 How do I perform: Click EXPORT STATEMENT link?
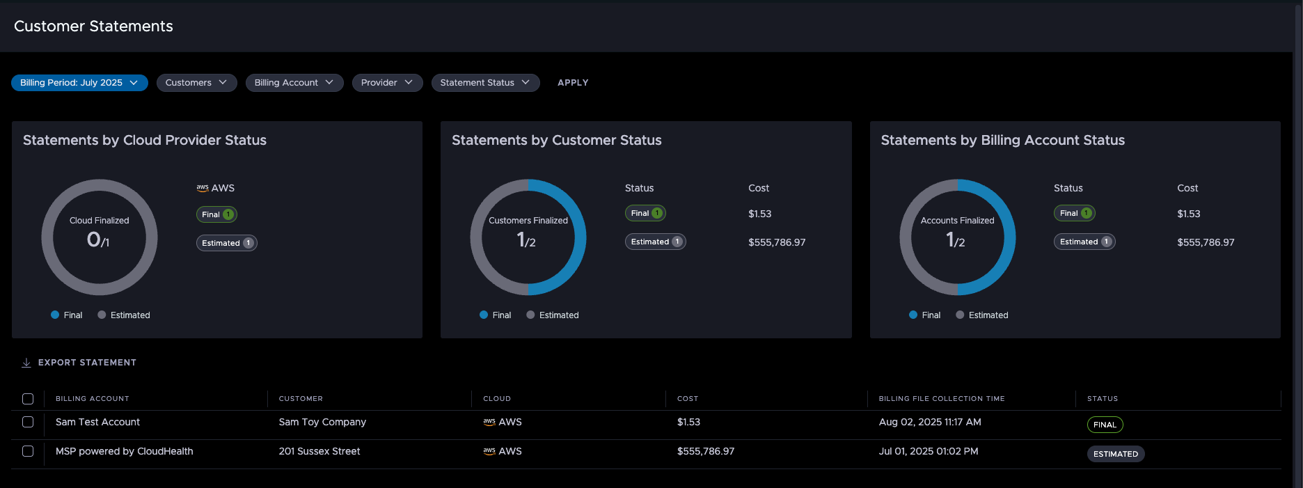click(87, 363)
